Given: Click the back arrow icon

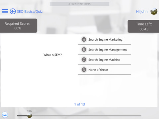Looking at the screenshot, I should click(x=13, y=11).
